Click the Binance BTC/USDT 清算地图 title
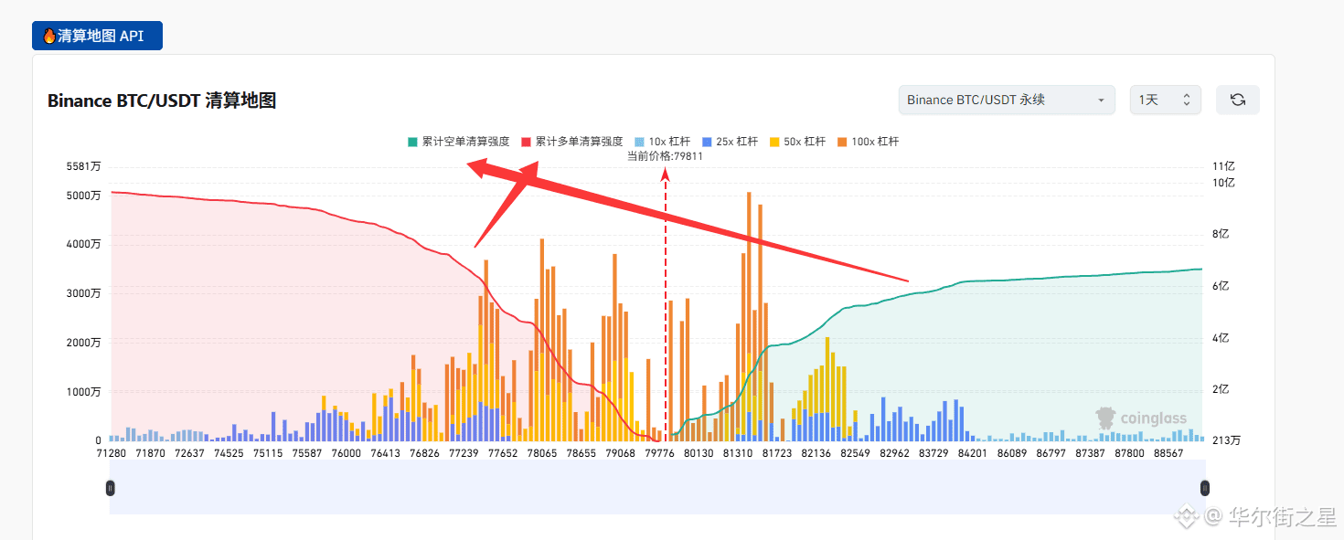The image size is (1344, 540). click(x=162, y=101)
